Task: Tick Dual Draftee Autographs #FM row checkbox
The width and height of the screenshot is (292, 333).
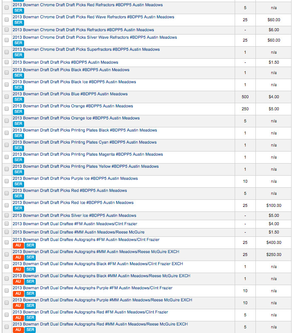Action: click(x=7, y=242)
